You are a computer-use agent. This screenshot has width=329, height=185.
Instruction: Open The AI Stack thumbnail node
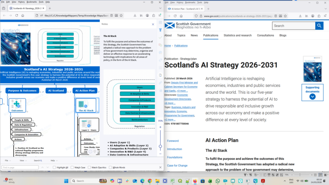(x=86, y=105)
